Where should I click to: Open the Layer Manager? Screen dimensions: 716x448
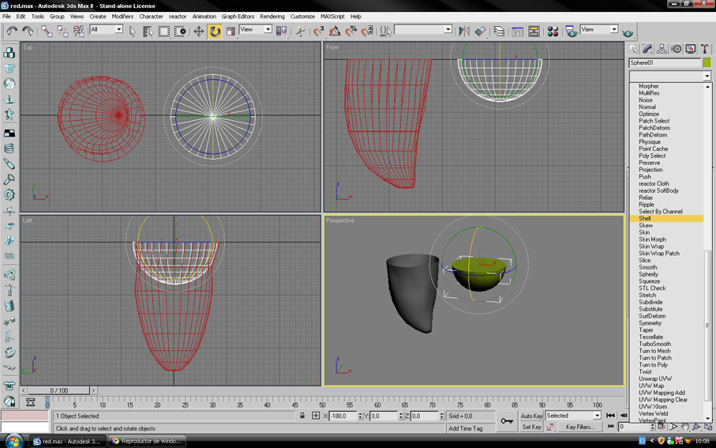point(499,32)
